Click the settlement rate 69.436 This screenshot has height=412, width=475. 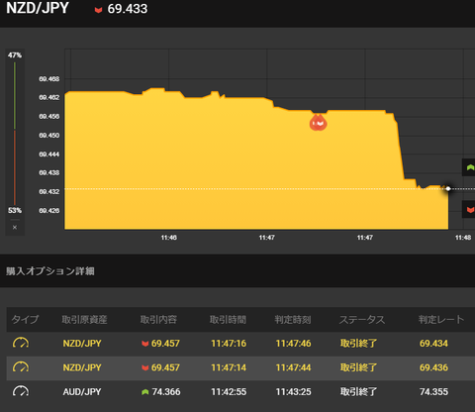pyautogui.click(x=433, y=367)
